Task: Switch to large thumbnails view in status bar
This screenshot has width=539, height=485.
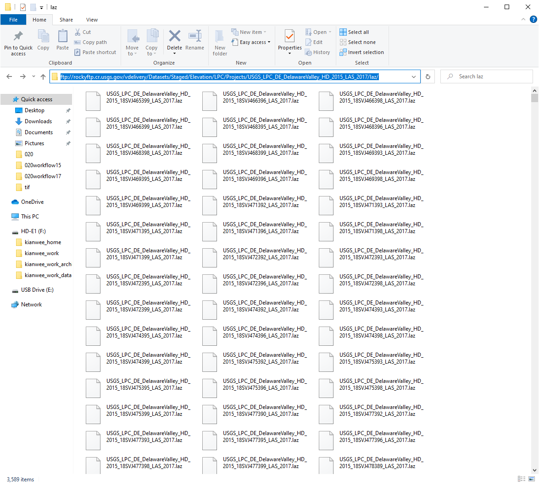Action: pos(532,479)
